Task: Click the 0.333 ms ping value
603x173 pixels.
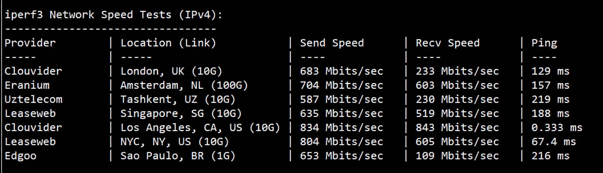Action: click(557, 128)
